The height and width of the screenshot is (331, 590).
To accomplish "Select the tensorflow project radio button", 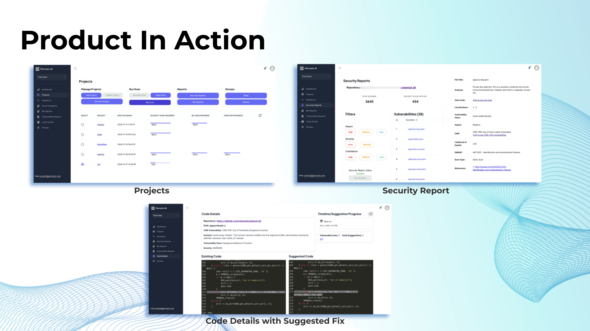I will click(82, 144).
